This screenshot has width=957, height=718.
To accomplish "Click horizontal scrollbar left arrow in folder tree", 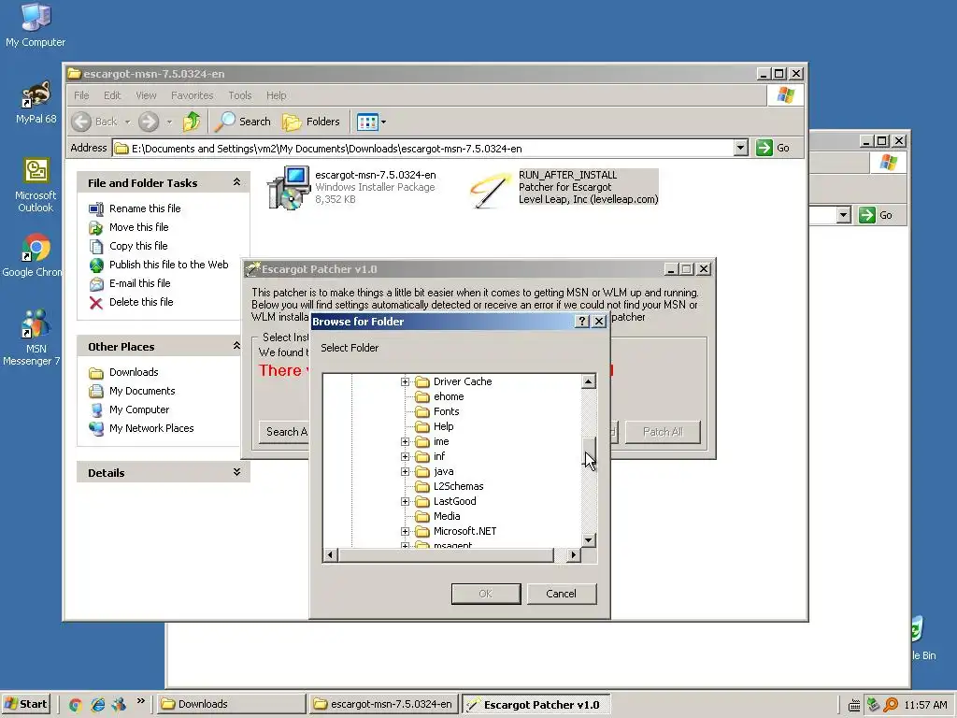I will point(330,554).
